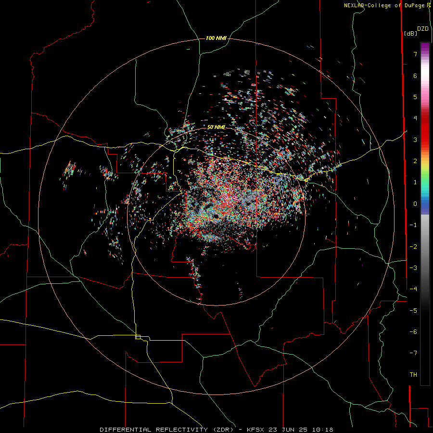Screen dimensions: 433x433
Task: Click the 10:18 time stamp
Action: coord(323,430)
